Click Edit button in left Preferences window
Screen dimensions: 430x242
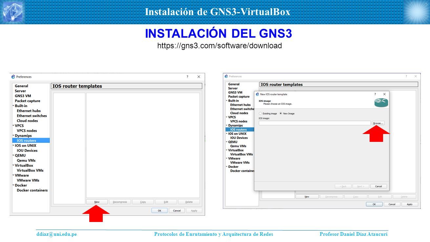(x=166, y=202)
